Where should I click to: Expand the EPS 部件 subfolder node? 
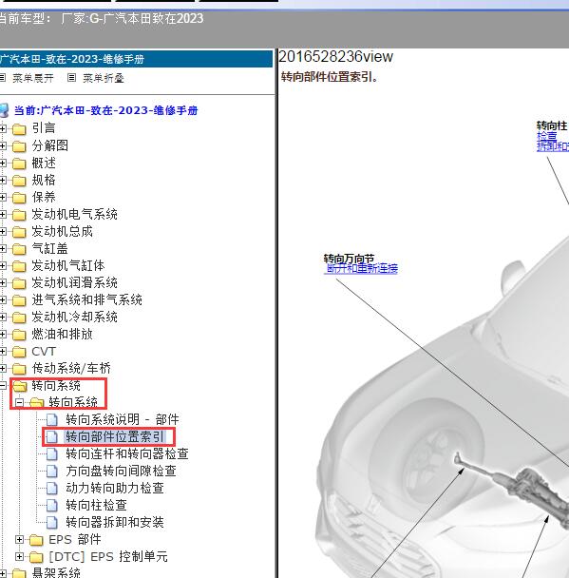pos(20,540)
